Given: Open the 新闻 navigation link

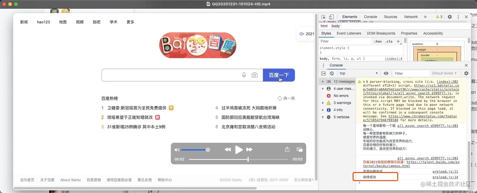Looking at the screenshot, I should click(x=24, y=22).
